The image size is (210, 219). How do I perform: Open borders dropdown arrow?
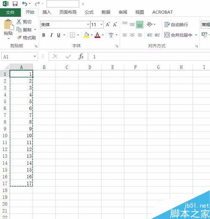[x=78, y=35]
